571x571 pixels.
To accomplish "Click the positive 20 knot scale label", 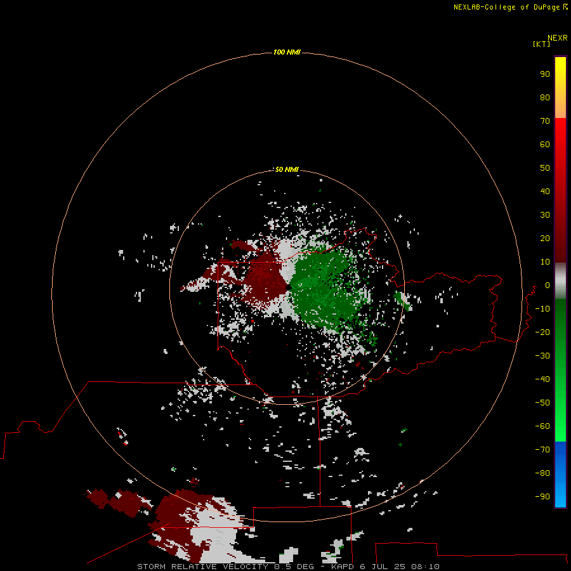I will tap(545, 239).
